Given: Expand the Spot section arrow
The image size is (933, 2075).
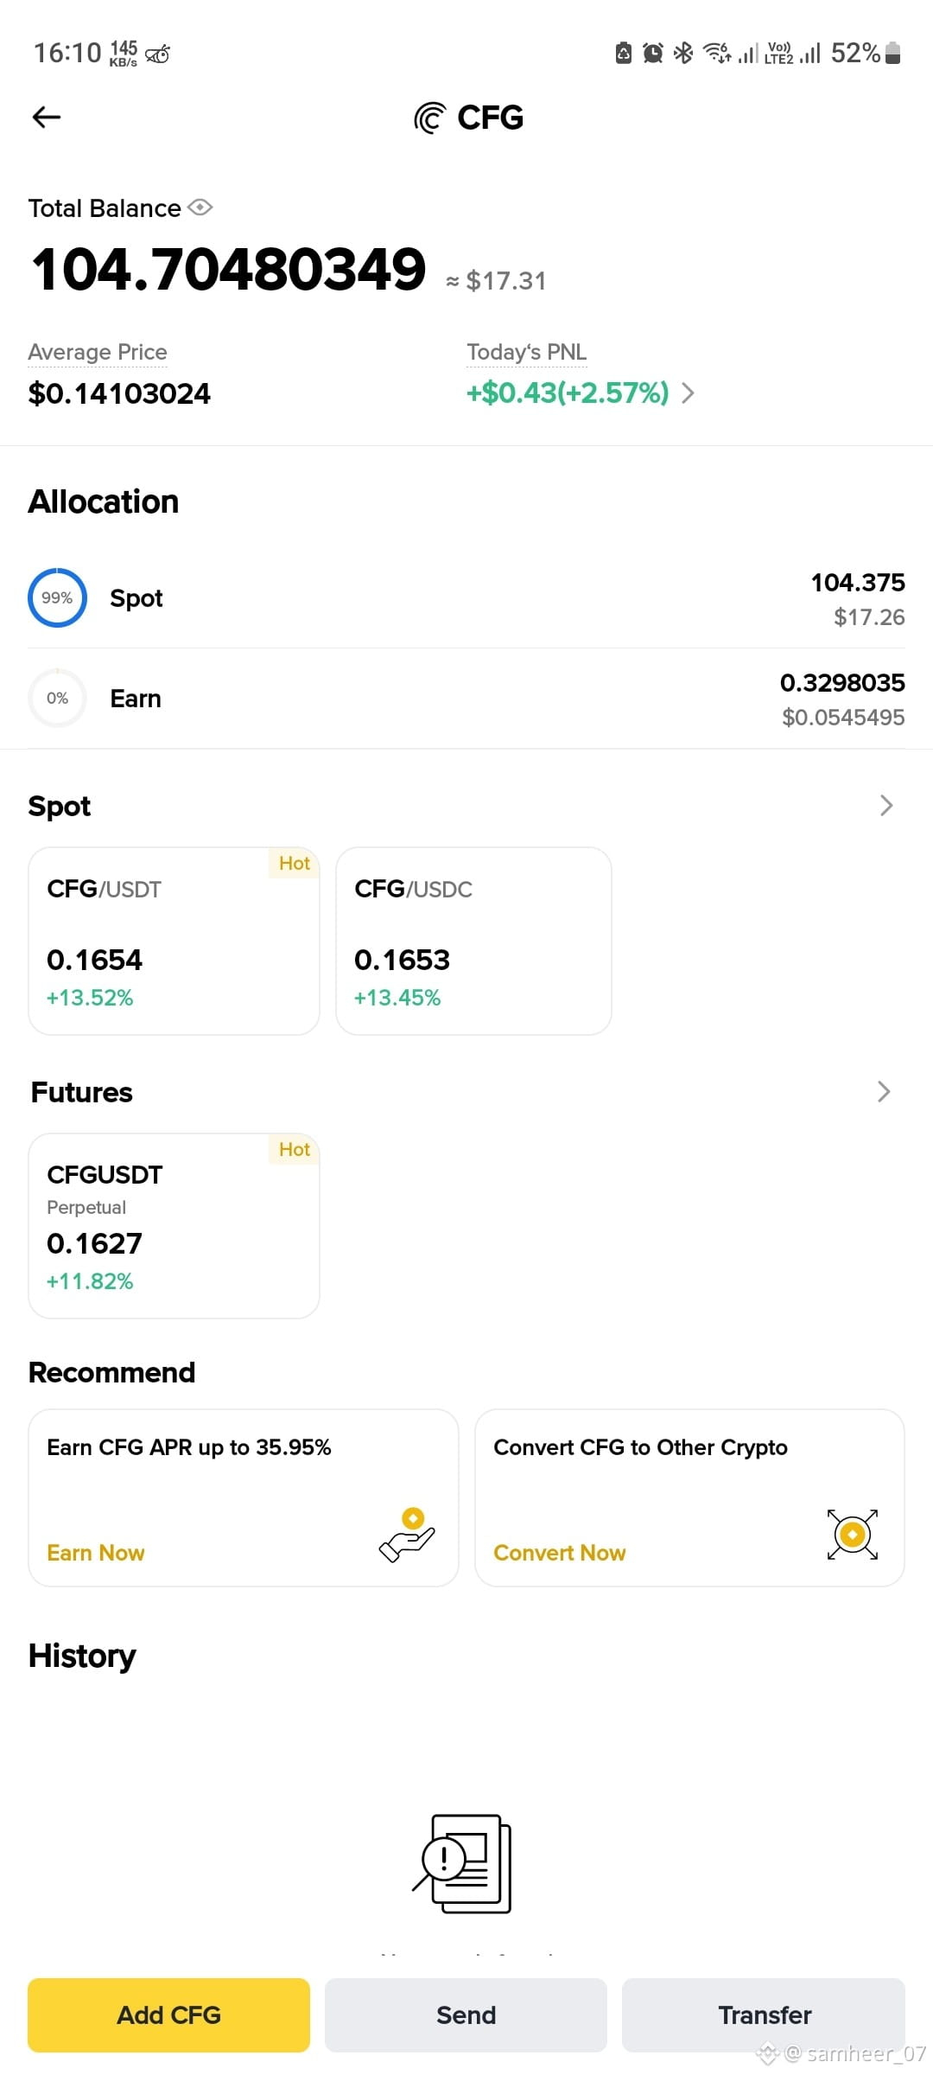Looking at the screenshot, I should [885, 806].
